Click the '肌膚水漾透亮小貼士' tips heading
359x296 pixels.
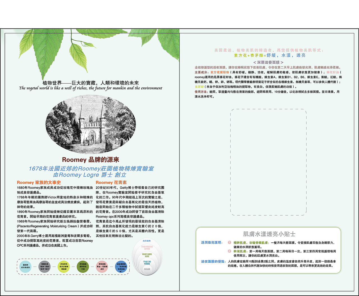[269, 234]
